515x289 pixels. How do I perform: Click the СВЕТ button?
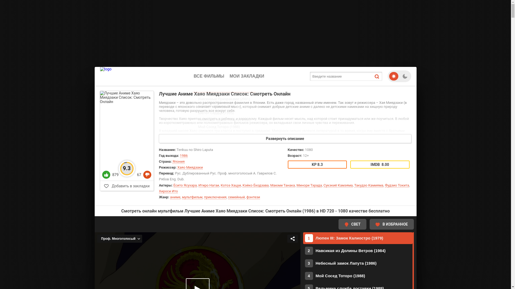click(x=352, y=224)
